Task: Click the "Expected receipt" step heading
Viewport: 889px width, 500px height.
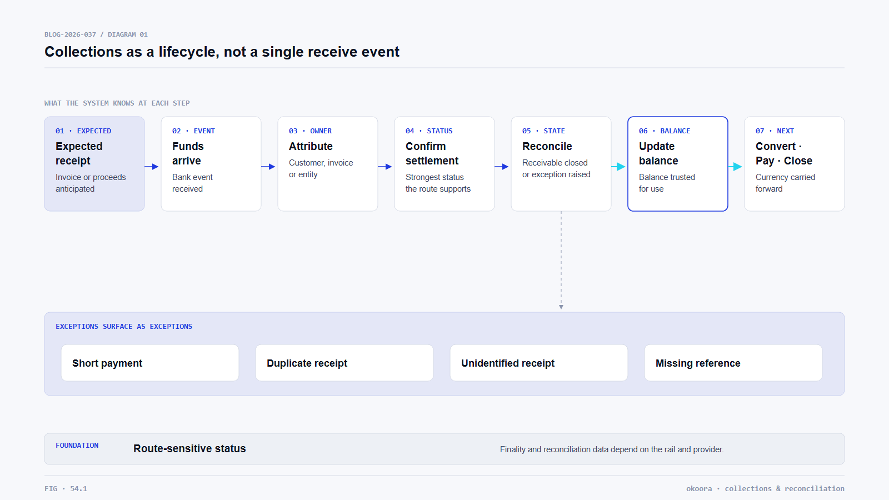Action: pos(79,153)
